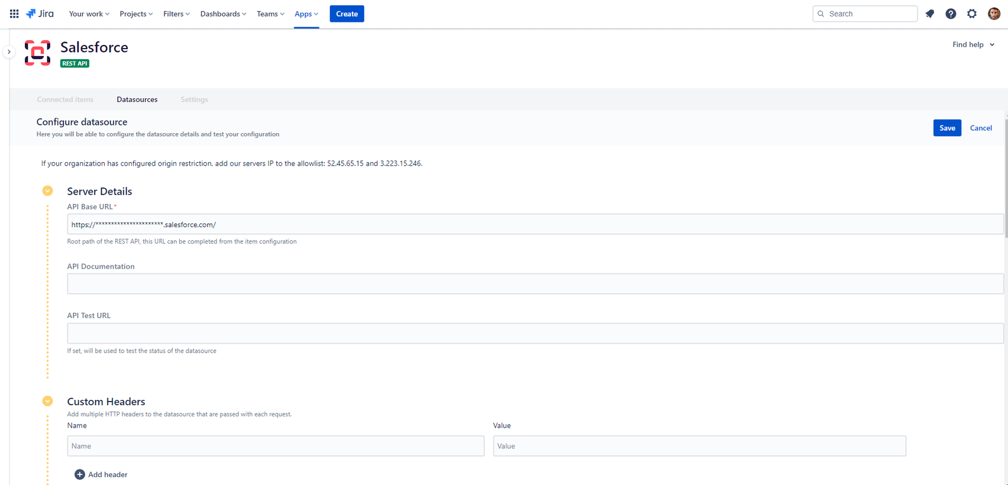This screenshot has height=485, width=1008.
Task: Switch to the Datasources tab
Action: click(x=137, y=99)
